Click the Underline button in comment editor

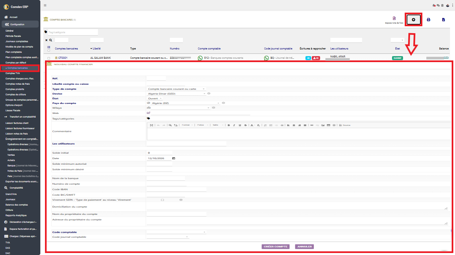240,125
